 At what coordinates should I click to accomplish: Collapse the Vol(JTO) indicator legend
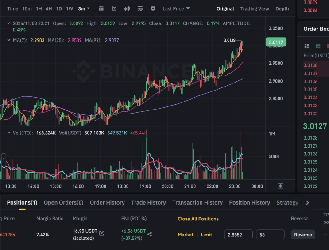pos(9,133)
